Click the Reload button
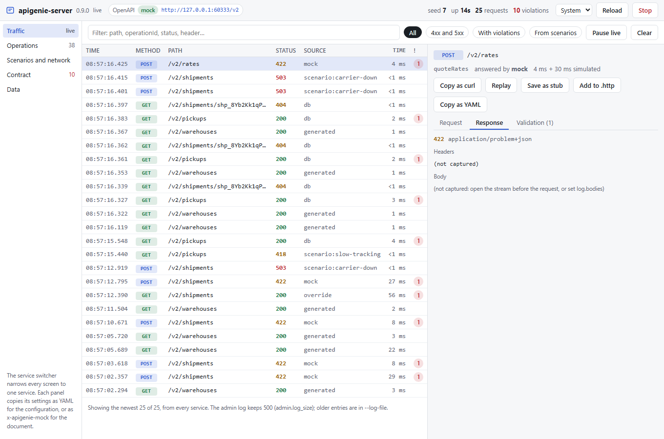This screenshot has height=439, width=664. pos(612,10)
